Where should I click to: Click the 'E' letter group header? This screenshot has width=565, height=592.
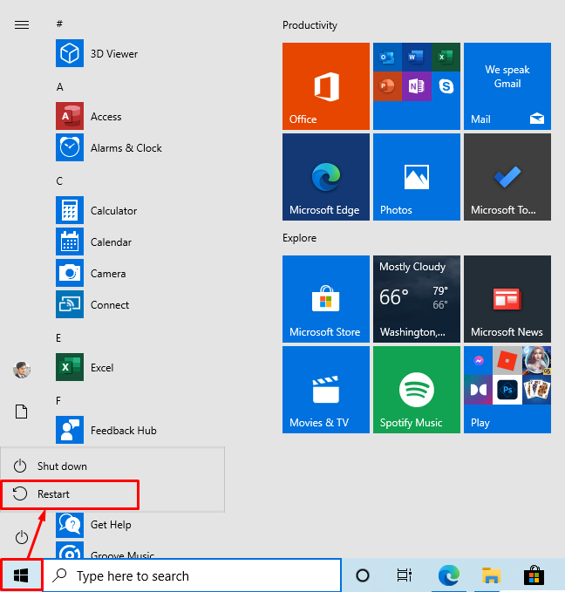pos(58,338)
